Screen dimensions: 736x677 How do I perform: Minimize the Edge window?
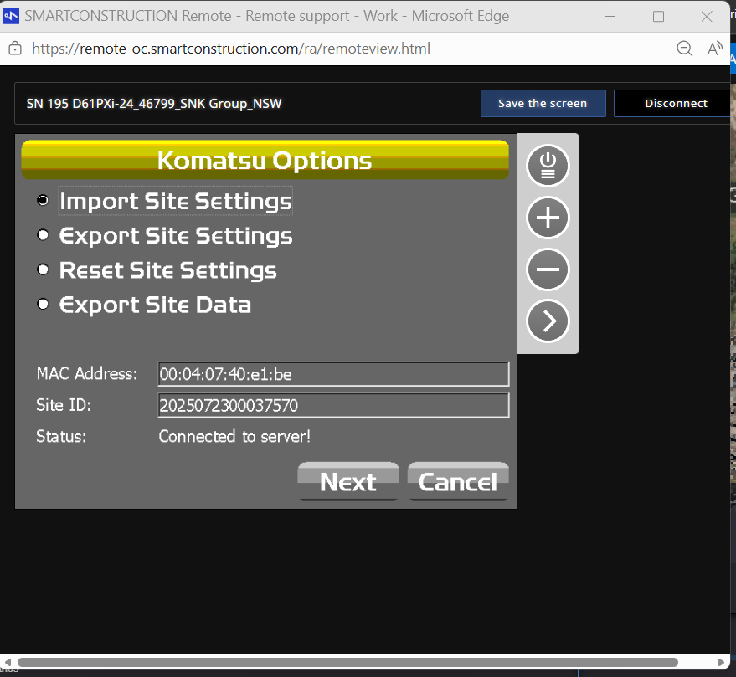coord(610,17)
